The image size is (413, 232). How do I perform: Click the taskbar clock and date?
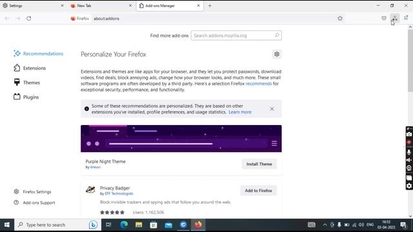[x=386, y=225]
